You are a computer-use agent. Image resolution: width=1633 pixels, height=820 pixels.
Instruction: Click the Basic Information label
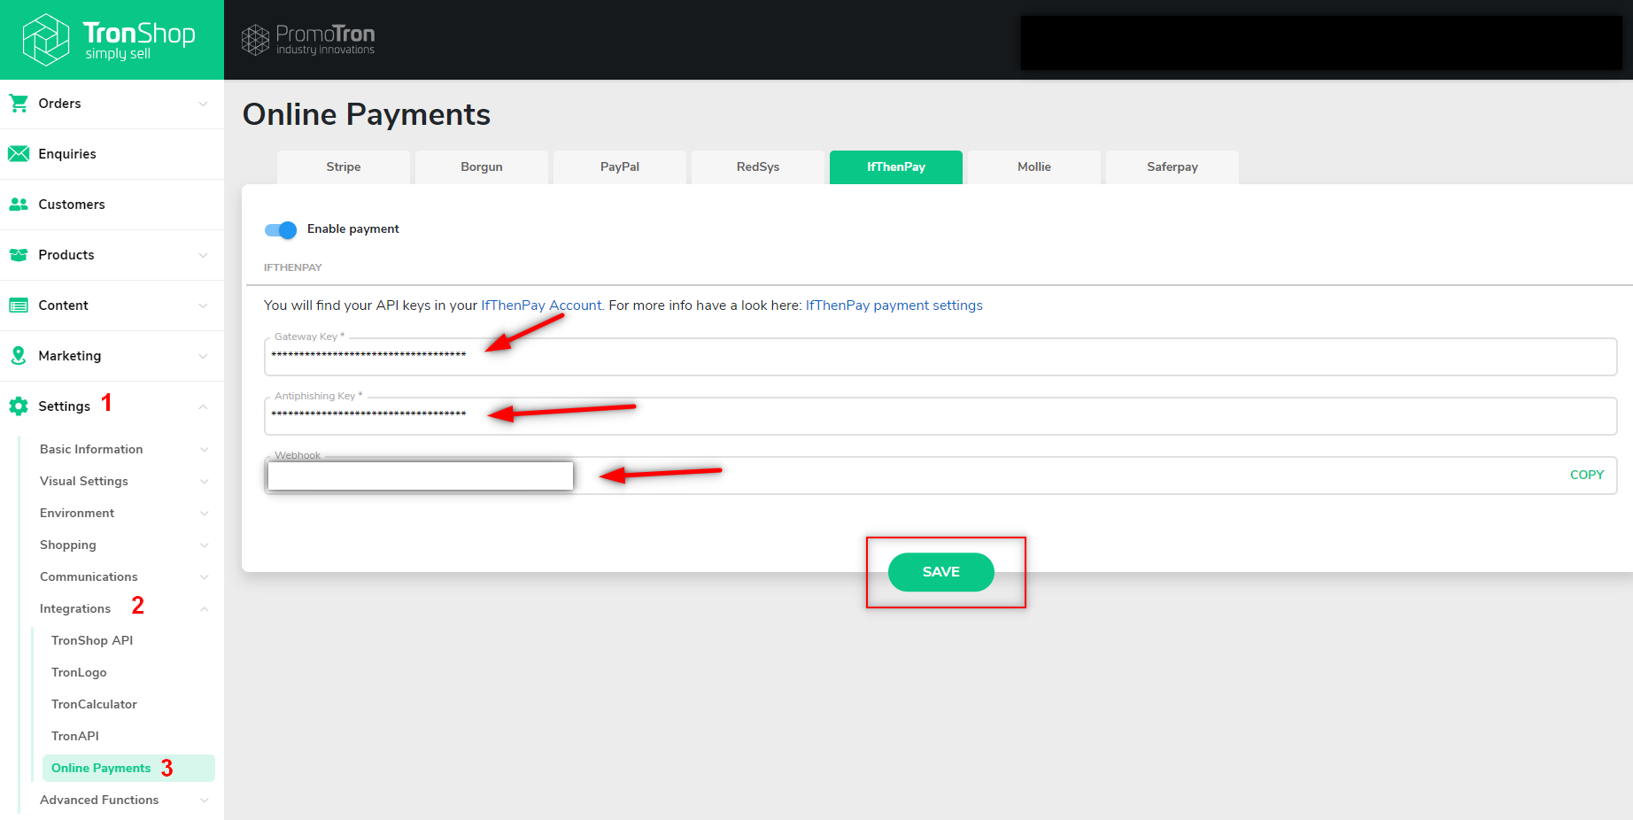pyautogui.click(x=91, y=450)
